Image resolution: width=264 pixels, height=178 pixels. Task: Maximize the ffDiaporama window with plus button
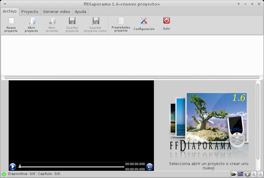coord(252,4)
